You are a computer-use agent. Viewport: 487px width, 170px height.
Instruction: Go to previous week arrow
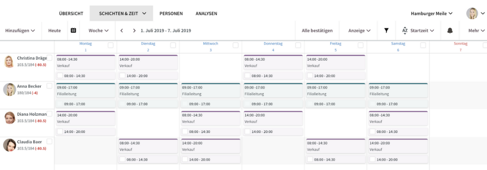click(x=122, y=30)
